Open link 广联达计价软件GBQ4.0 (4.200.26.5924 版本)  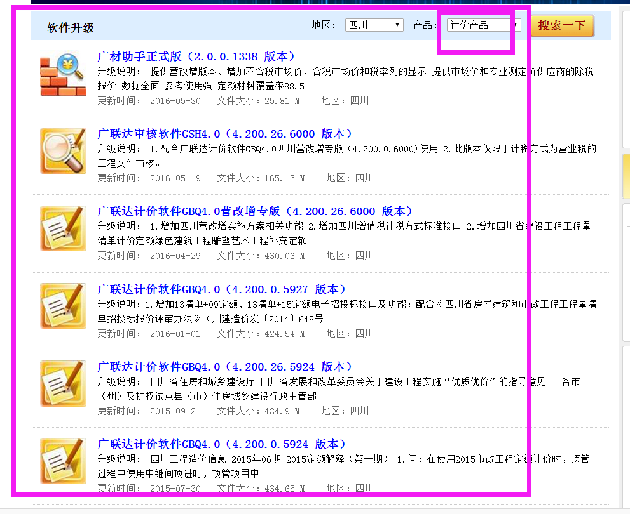225,366
